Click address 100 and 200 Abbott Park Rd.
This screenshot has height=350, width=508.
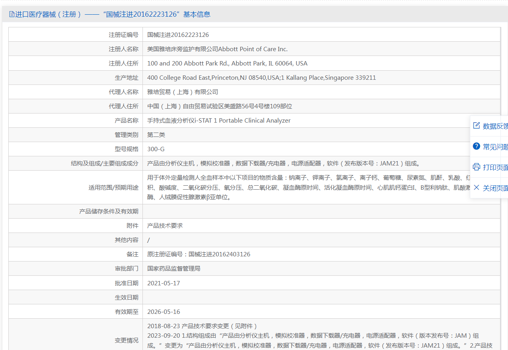point(227,63)
